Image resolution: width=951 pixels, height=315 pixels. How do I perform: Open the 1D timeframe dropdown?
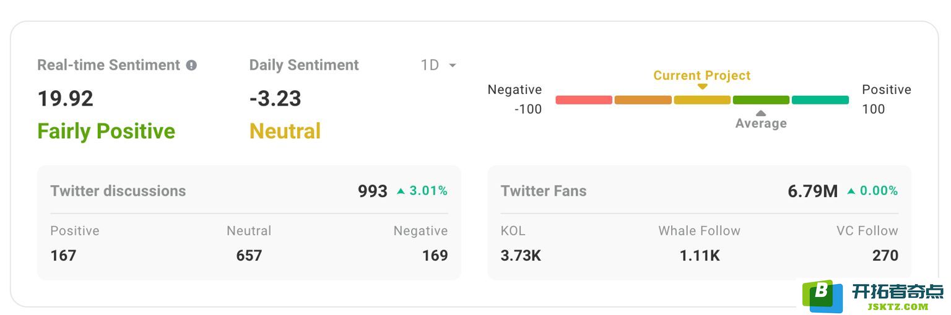pyautogui.click(x=438, y=65)
